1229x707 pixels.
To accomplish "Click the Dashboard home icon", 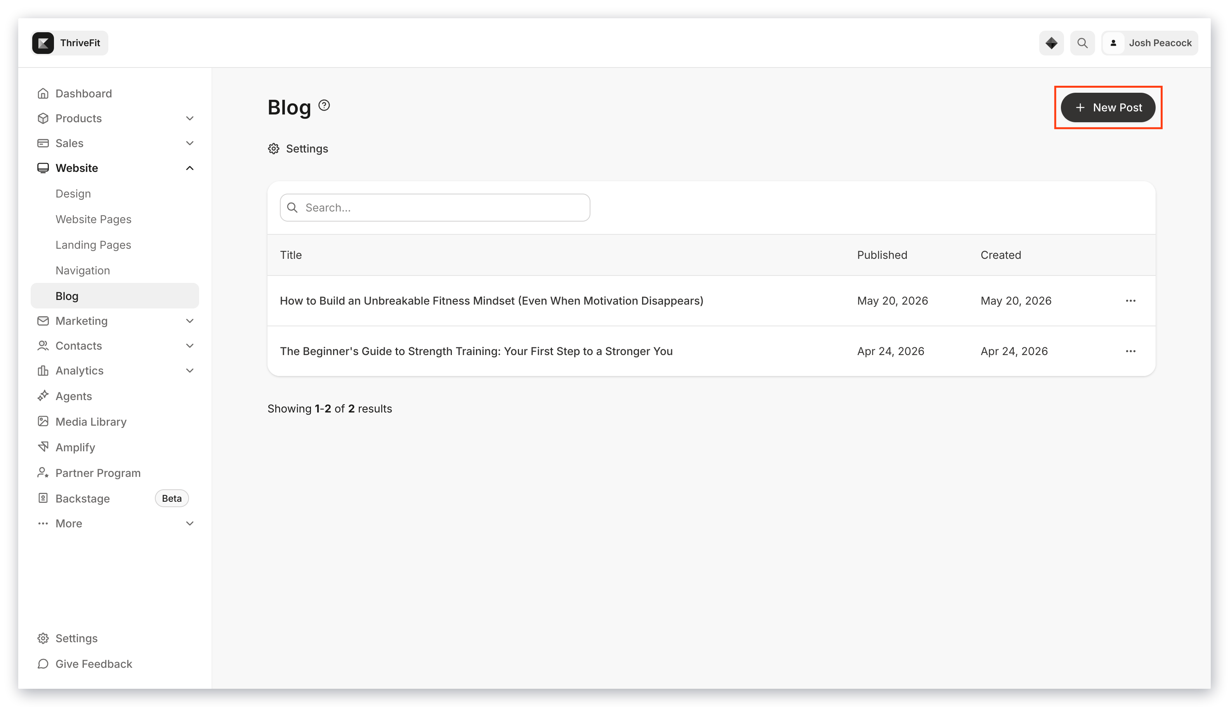I will click(x=43, y=93).
